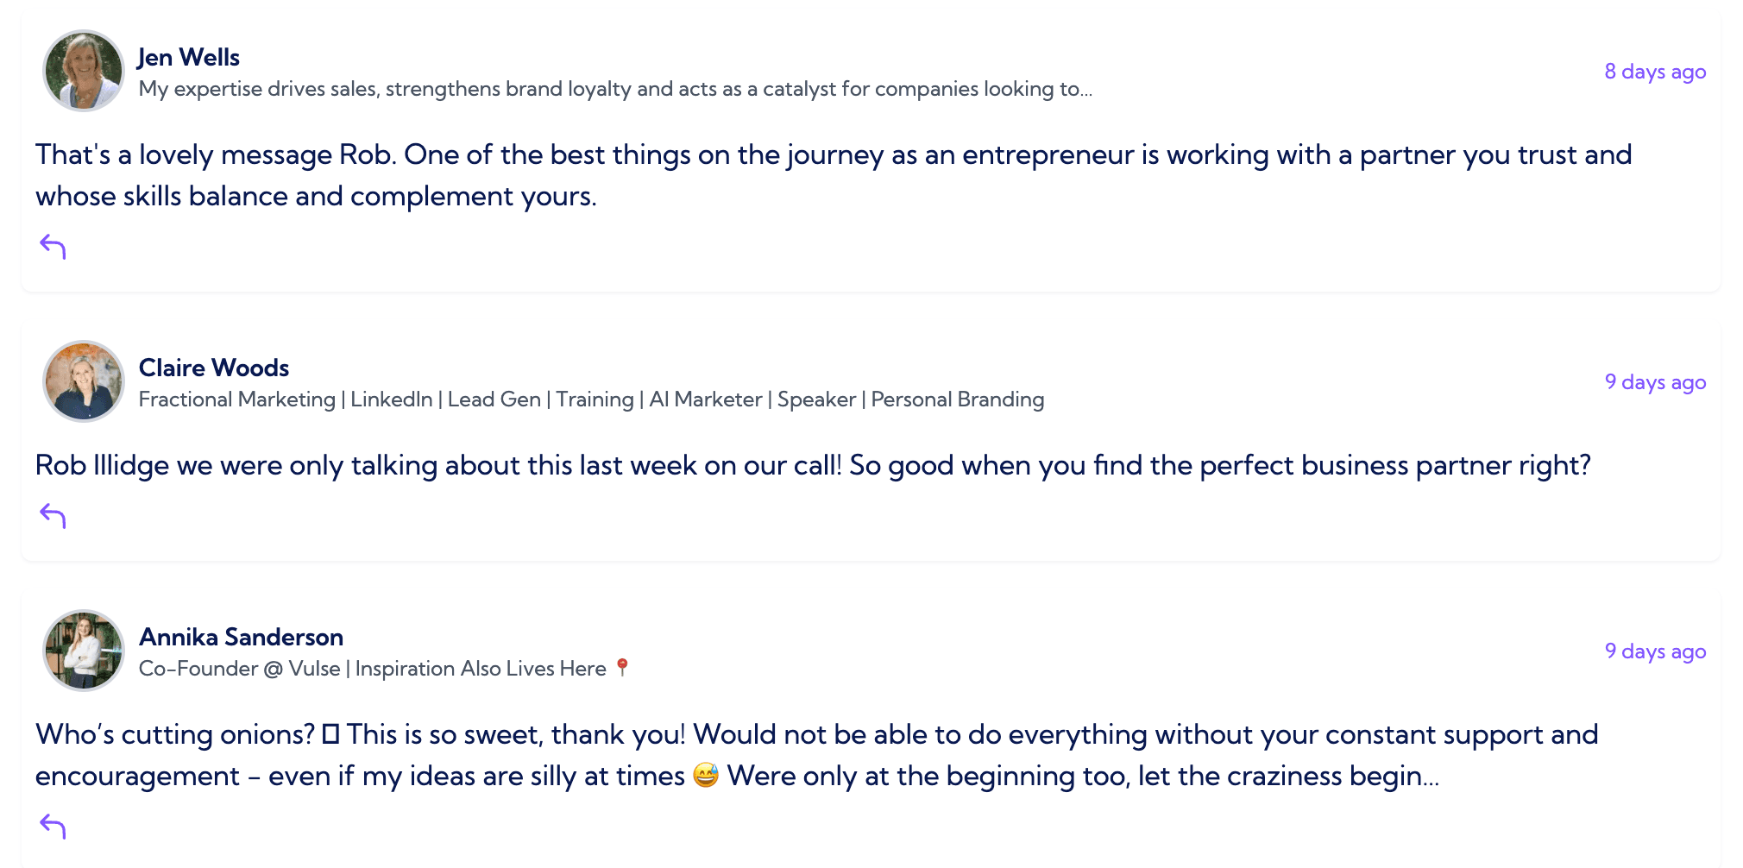Screen dimensions: 1743x868
Task: Open the Claire Woods name link
Action: (214, 368)
